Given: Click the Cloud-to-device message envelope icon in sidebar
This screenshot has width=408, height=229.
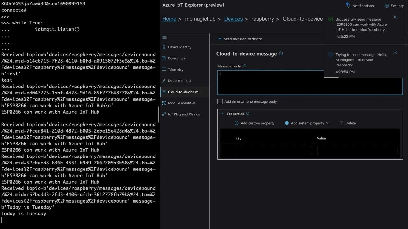Looking at the screenshot, I should click(x=164, y=92).
